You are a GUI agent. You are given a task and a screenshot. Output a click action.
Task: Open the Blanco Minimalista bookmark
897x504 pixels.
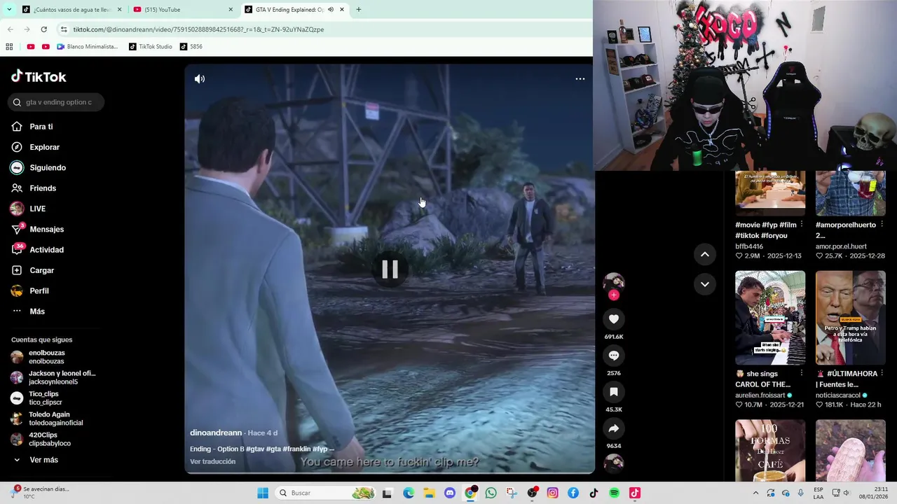pyautogui.click(x=88, y=47)
